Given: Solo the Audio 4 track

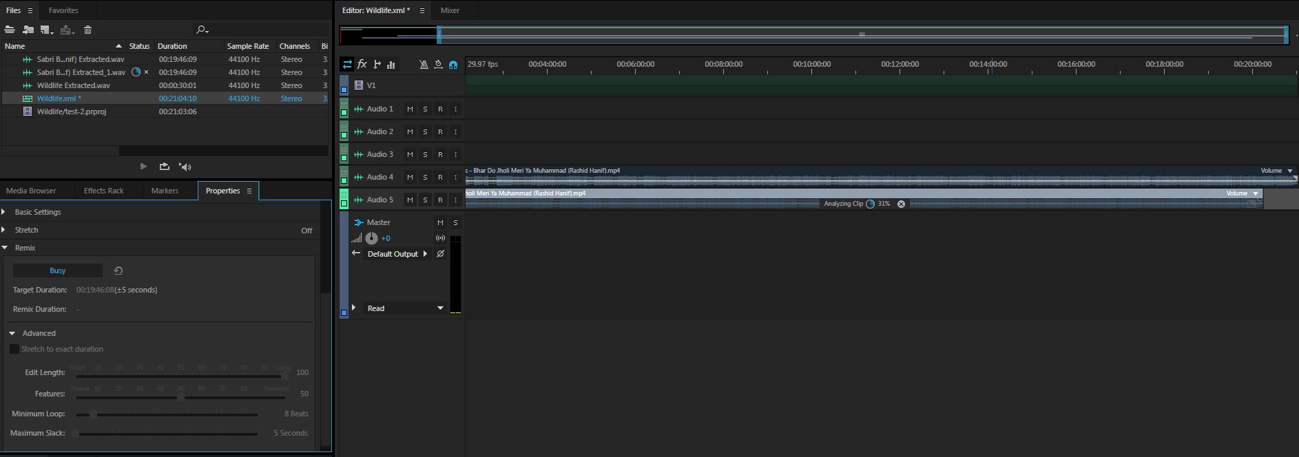Looking at the screenshot, I should [425, 177].
